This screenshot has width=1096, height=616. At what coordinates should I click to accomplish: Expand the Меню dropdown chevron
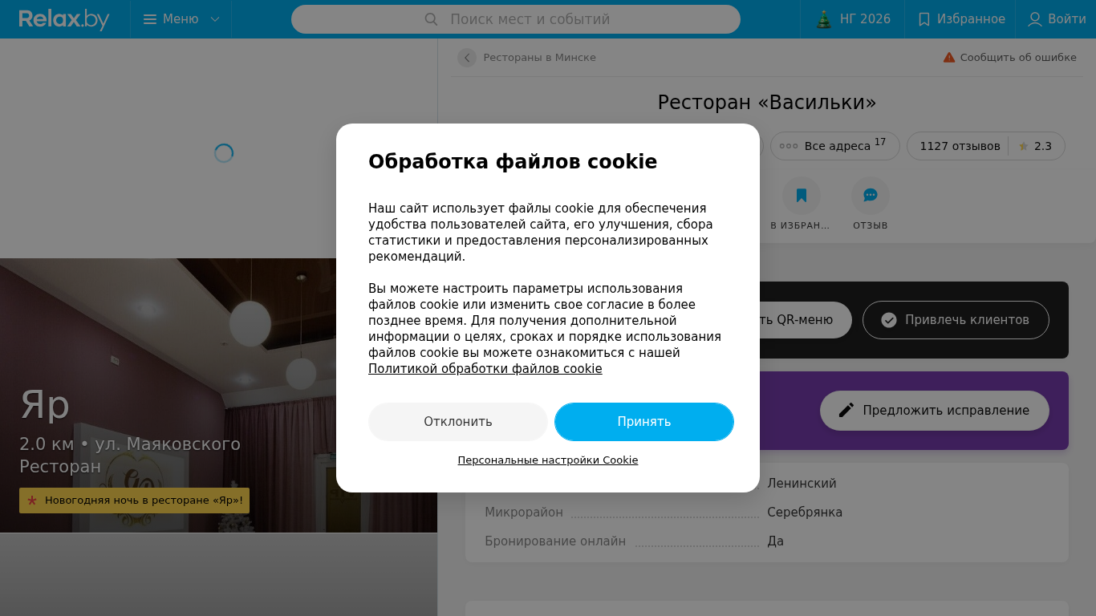pos(215,19)
